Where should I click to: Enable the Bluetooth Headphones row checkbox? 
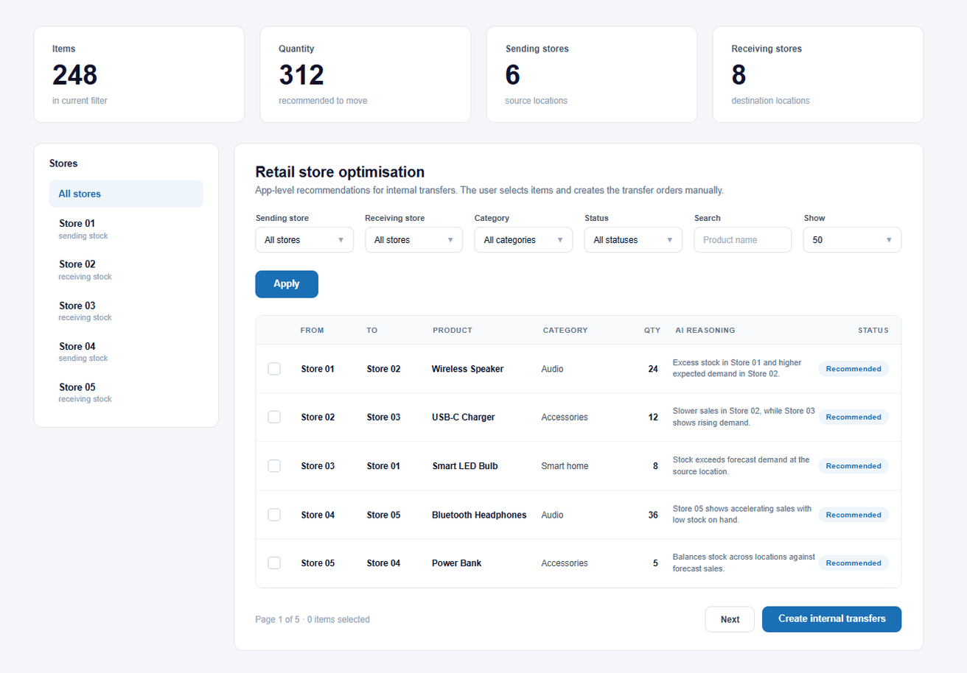pyautogui.click(x=274, y=515)
